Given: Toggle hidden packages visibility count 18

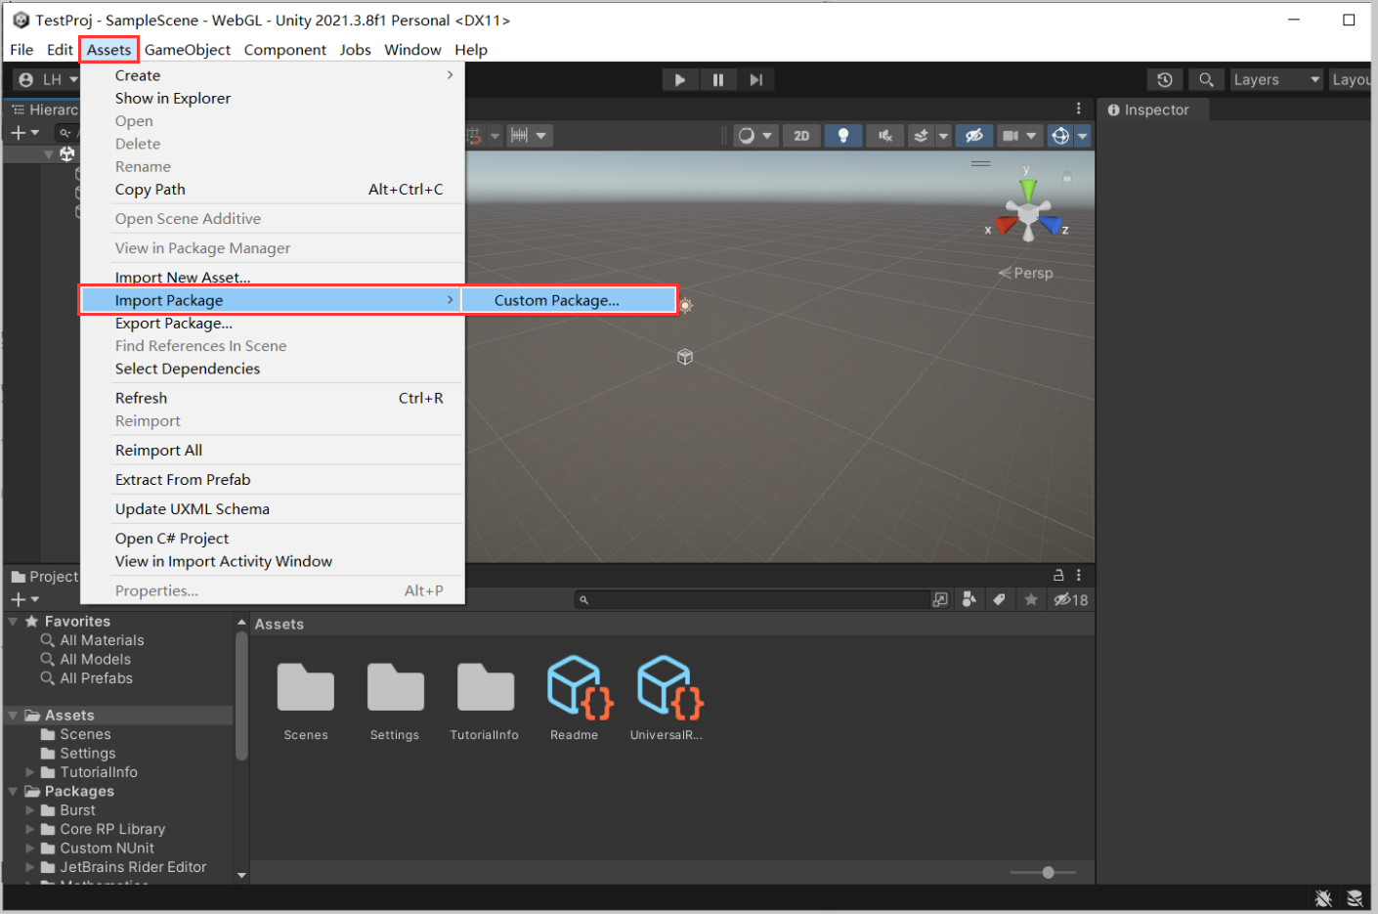Looking at the screenshot, I should tap(1071, 599).
